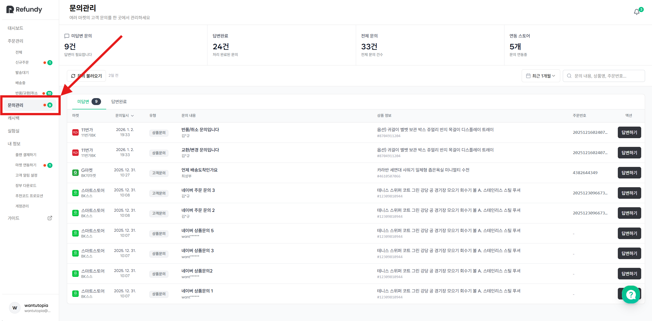Click the 마켓 column header
The image size is (652, 321).
(76, 116)
